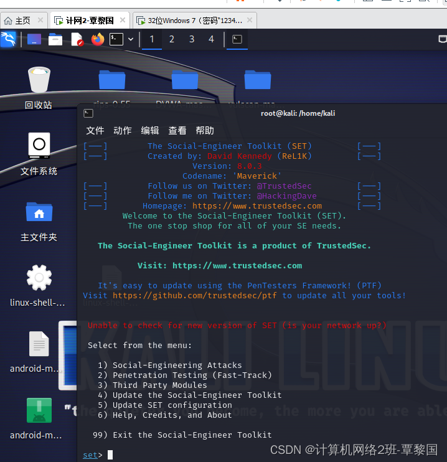Switch to workspace 4
Image resolution: width=447 pixels, height=462 pixels.
(211, 39)
